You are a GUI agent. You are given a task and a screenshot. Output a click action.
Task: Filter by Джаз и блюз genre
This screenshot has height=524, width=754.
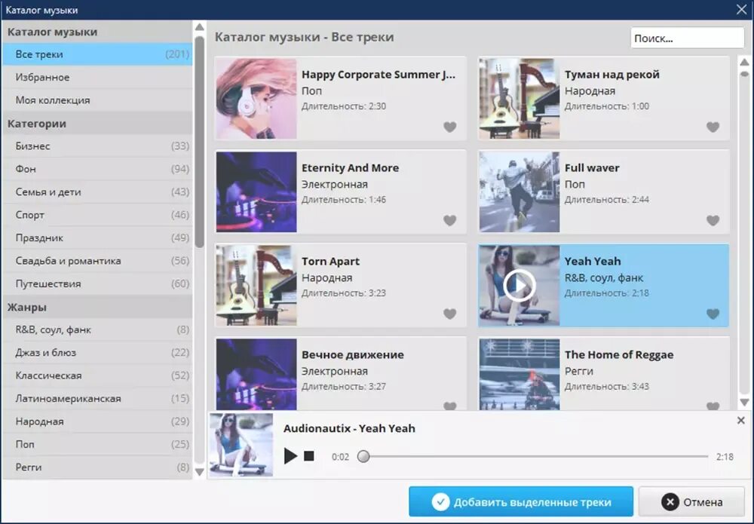[x=97, y=352]
